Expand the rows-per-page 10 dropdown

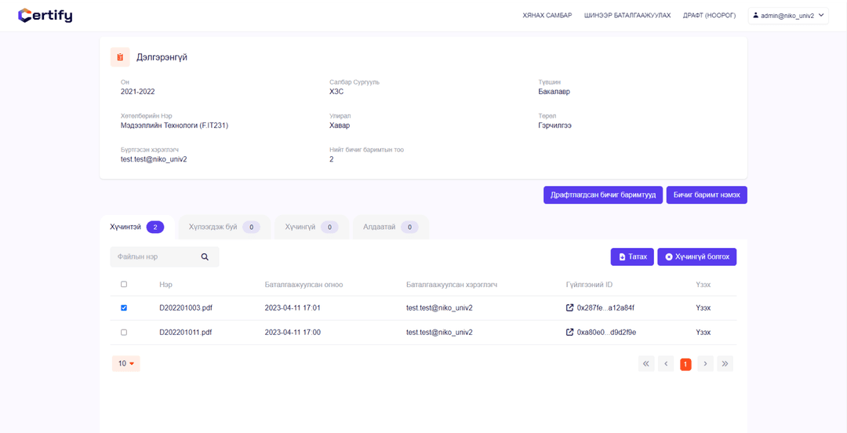coord(126,363)
